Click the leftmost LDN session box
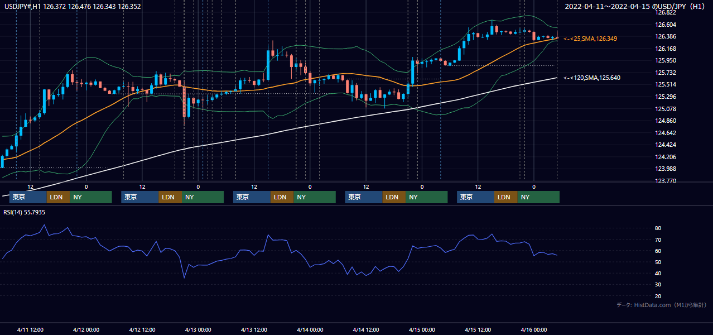 58,197
